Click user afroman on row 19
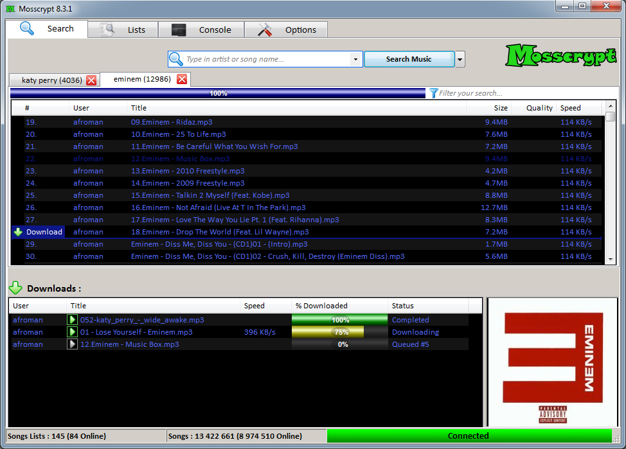 (88, 122)
